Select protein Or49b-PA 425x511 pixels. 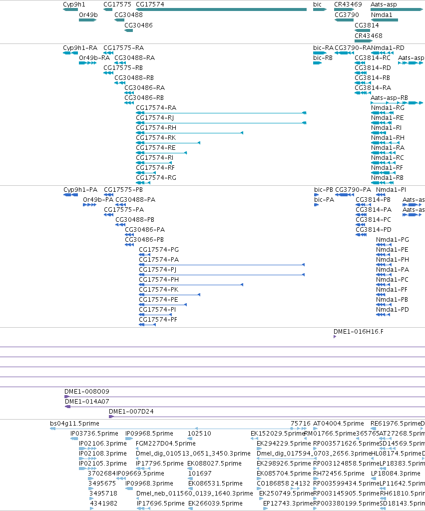[89, 205]
